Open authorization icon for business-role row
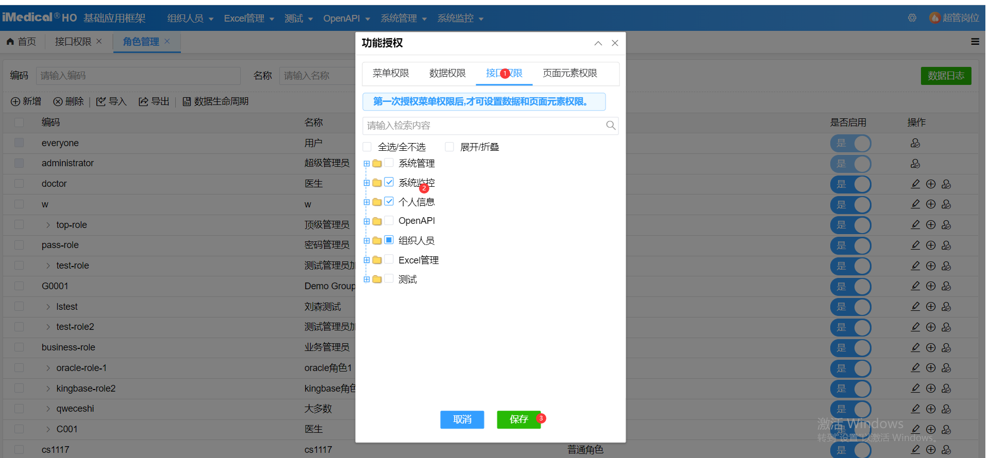 tap(946, 347)
